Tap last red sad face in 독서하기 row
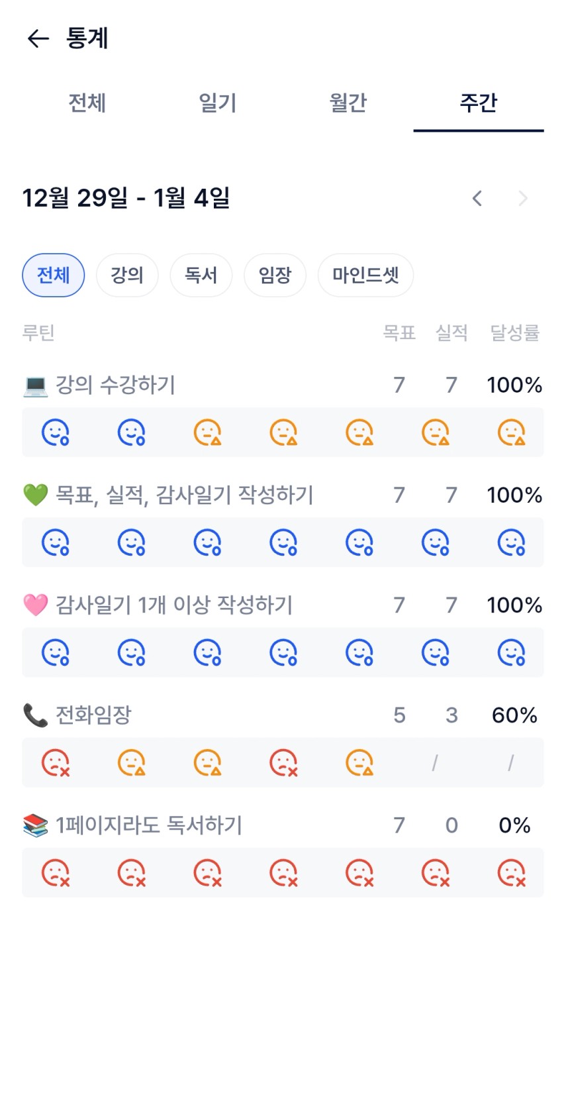Viewport: 566px width, 1116px height. coord(512,873)
